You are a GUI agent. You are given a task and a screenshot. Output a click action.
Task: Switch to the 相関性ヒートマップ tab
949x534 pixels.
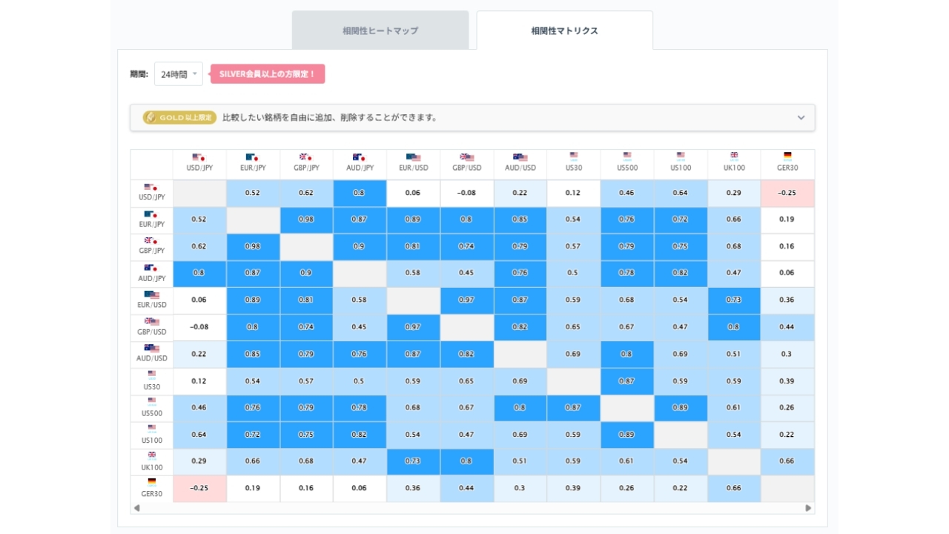pos(380,30)
